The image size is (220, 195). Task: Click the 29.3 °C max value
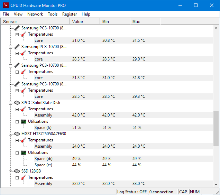(139, 96)
